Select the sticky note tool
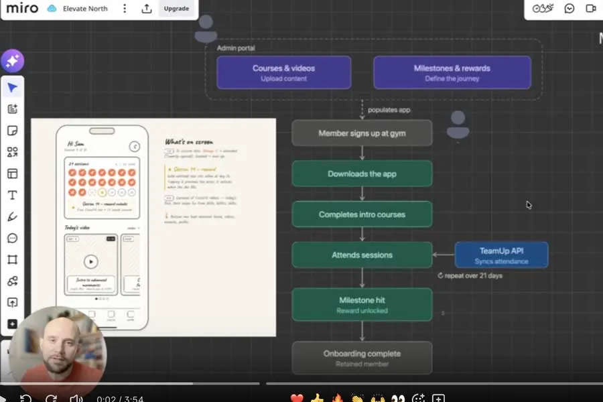The width and height of the screenshot is (603, 402). (x=12, y=130)
